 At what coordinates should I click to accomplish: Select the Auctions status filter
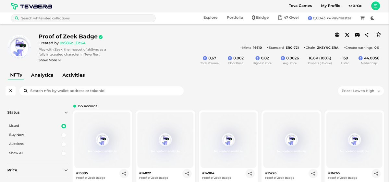[x=64, y=144]
